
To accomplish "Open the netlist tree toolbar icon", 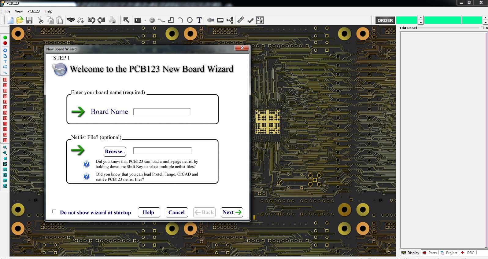I will point(230,20).
